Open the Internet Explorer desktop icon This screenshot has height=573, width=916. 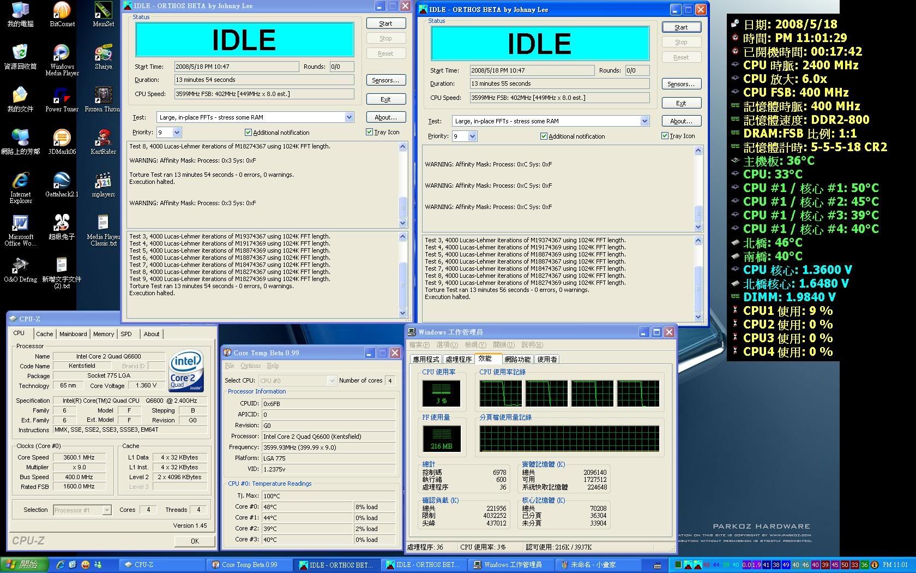click(x=20, y=187)
